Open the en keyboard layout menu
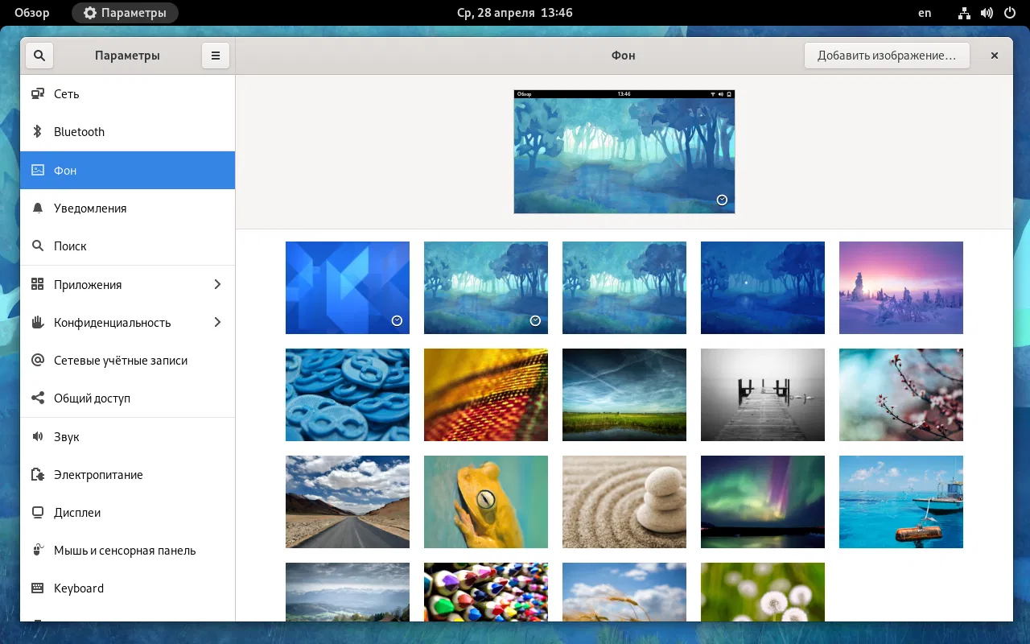Screen dimensions: 1030x644 pos(925,13)
